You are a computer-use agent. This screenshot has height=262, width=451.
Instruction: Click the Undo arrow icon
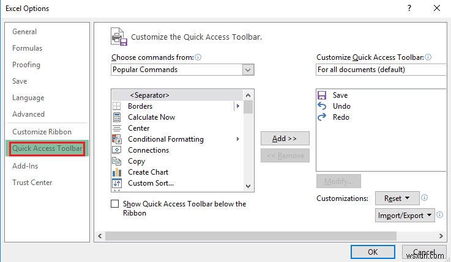pos(322,106)
